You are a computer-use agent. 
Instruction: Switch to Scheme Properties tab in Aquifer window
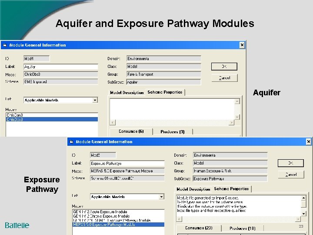[165, 92]
